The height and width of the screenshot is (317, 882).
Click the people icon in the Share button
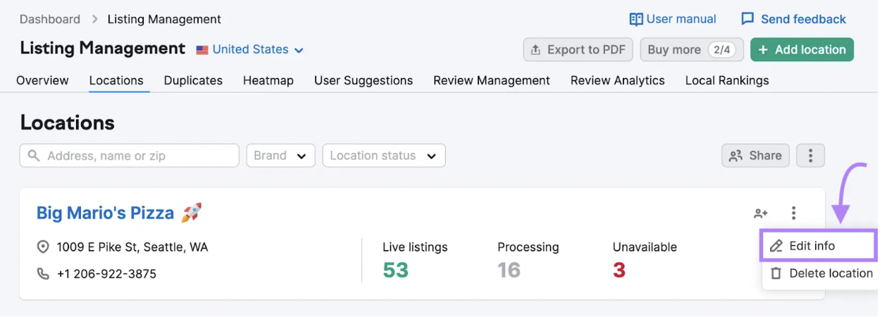point(736,156)
